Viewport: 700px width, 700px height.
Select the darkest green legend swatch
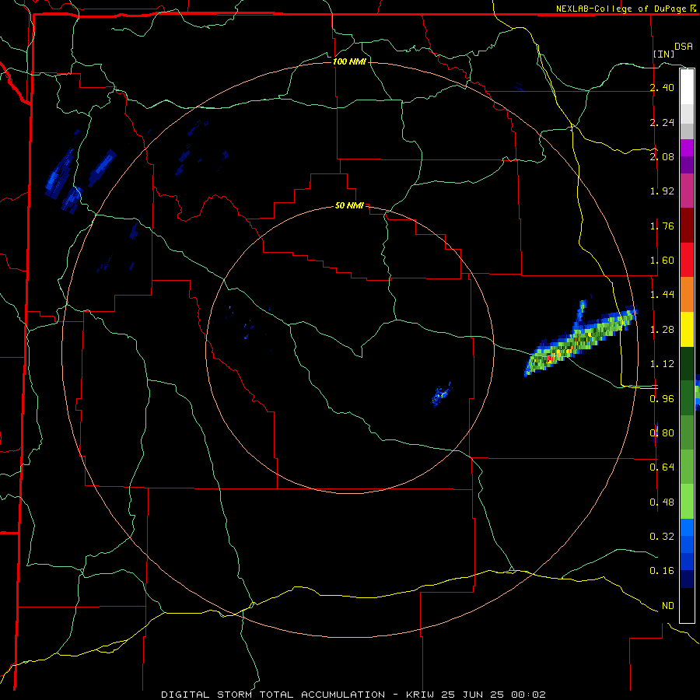687,364
